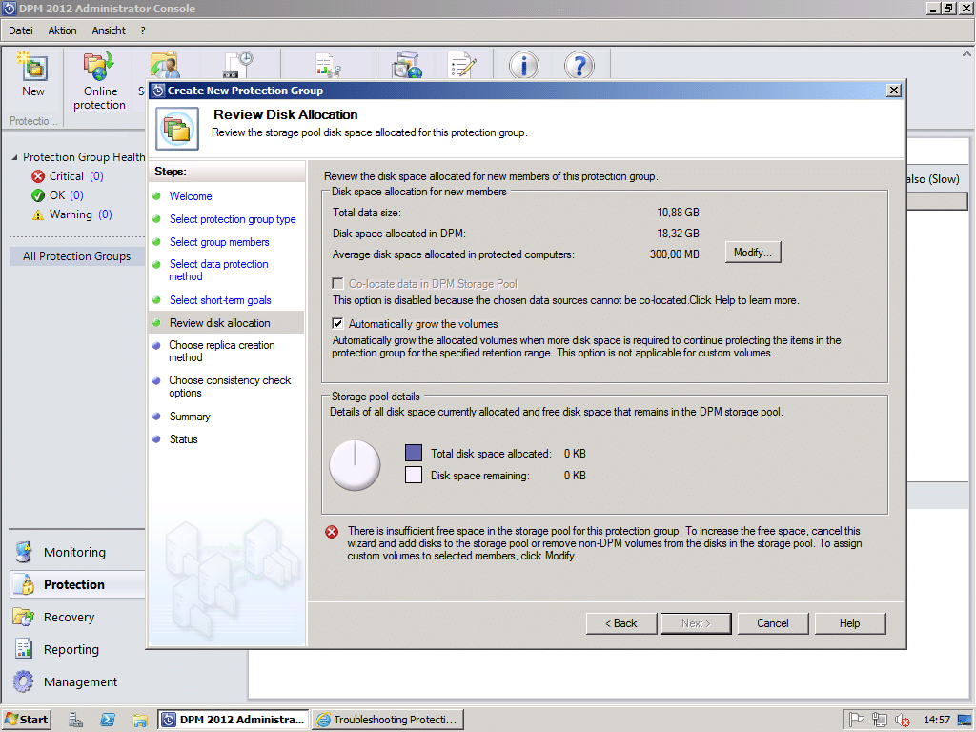
Task: Go to Select data protection method step
Action: 218,270
